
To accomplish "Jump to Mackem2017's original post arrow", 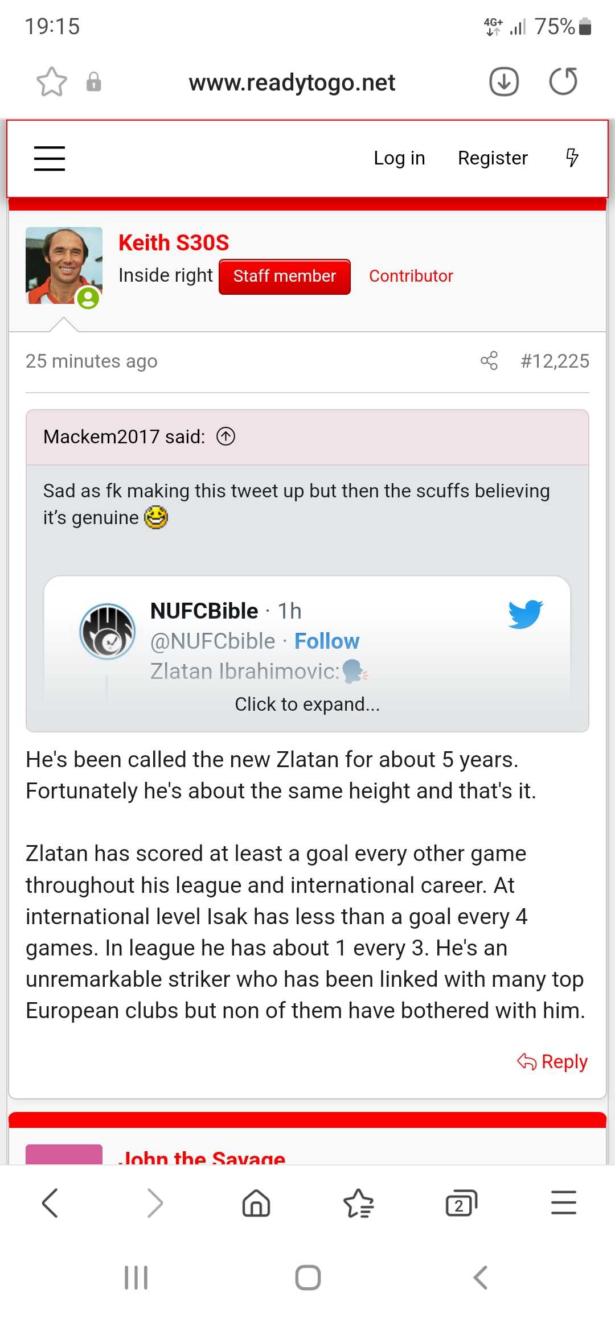I will (226, 436).
